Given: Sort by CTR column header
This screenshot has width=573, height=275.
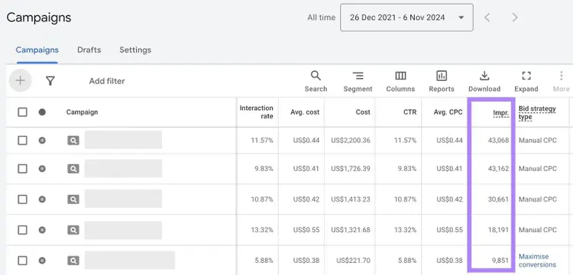Looking at the screenshot, I should [x=410, y=112].
